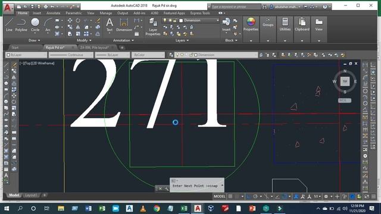Expand the Layers panel dropdown
This screenshot has width=381, height=214.
pos(182,40)
